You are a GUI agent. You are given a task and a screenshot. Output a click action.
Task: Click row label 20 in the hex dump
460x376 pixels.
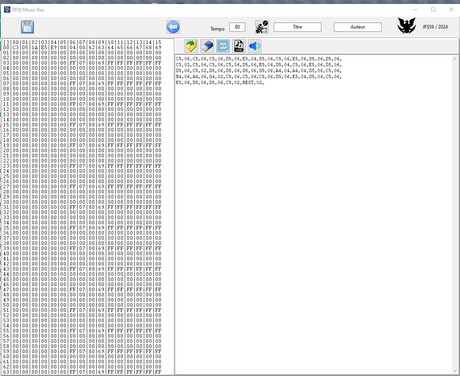point(6,151)
